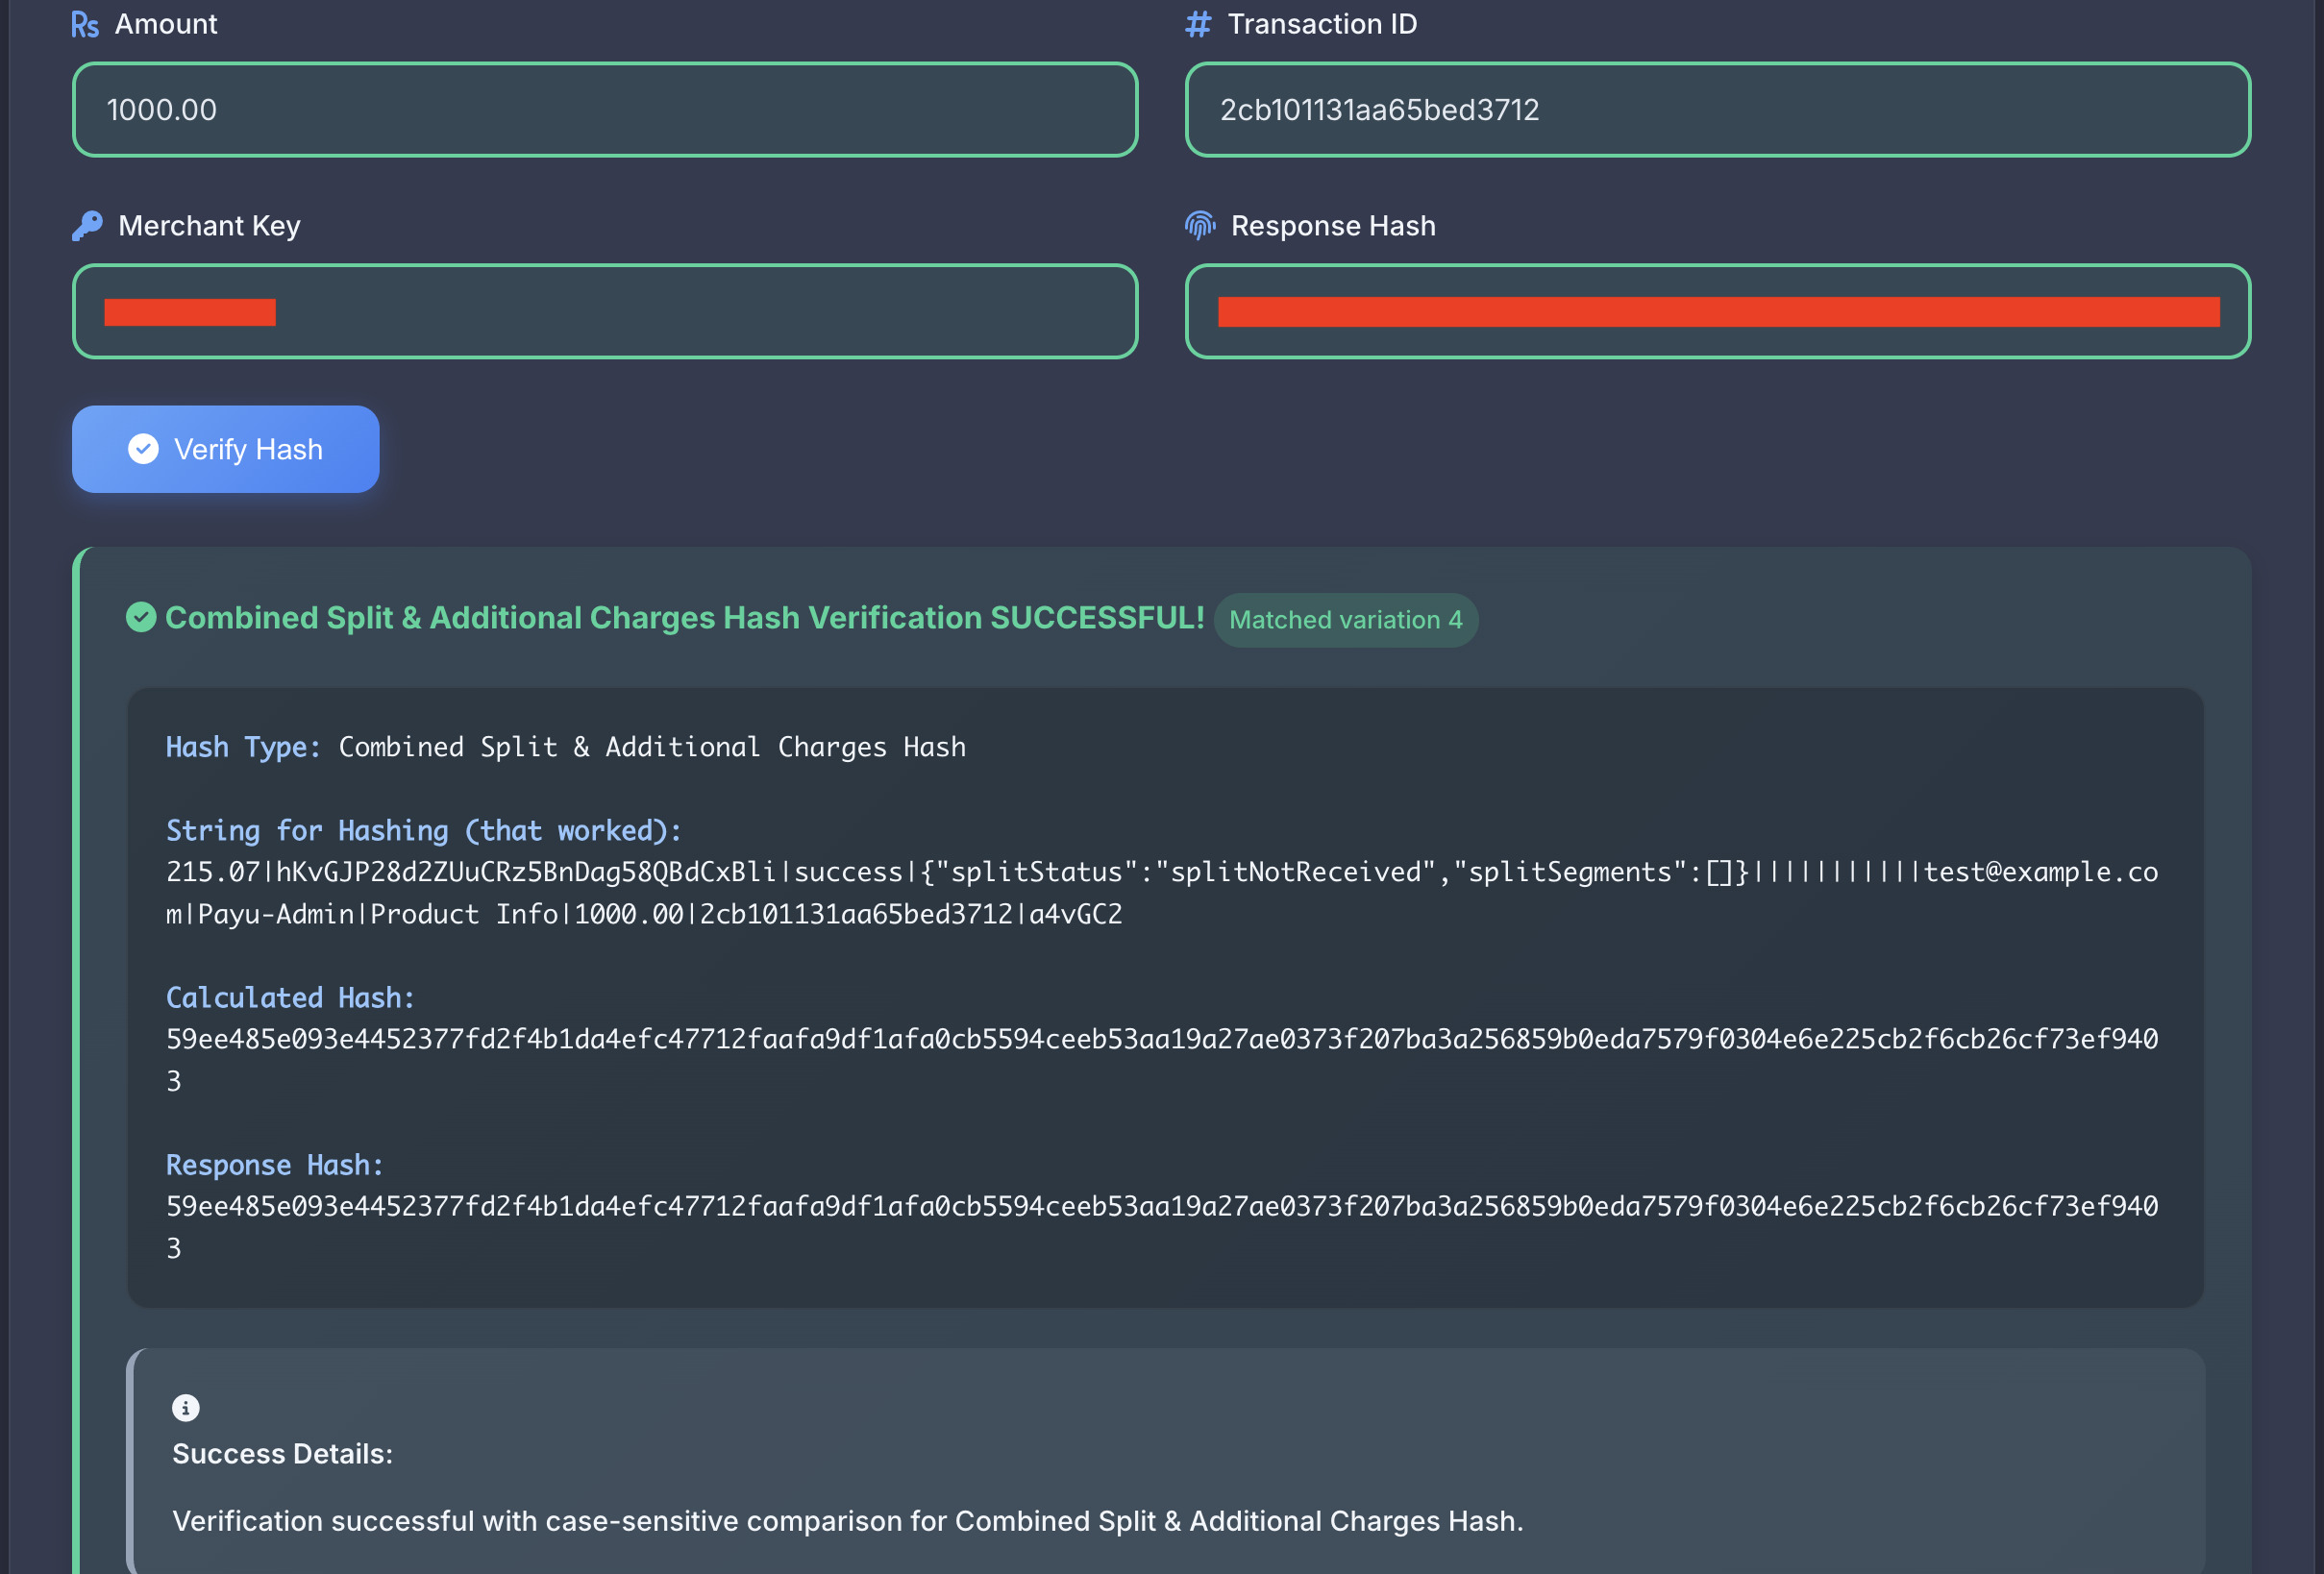
Task: Click the Success Details heading
Action: [x=282, y=1454]
